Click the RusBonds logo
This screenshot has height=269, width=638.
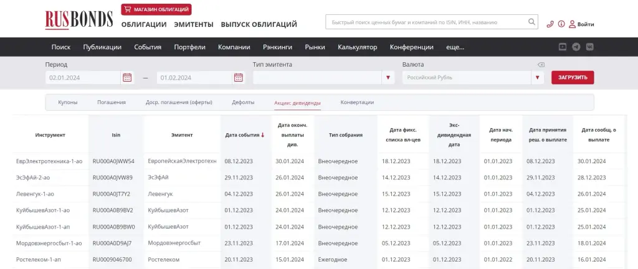click(x=79, y=20)
